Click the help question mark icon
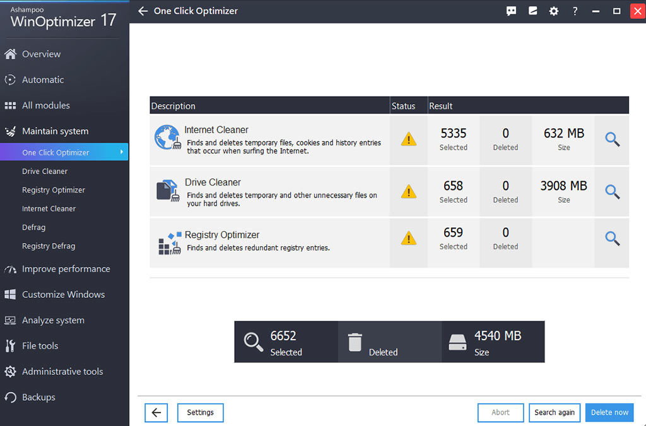 pyautogui.click(x=575, y=11)
